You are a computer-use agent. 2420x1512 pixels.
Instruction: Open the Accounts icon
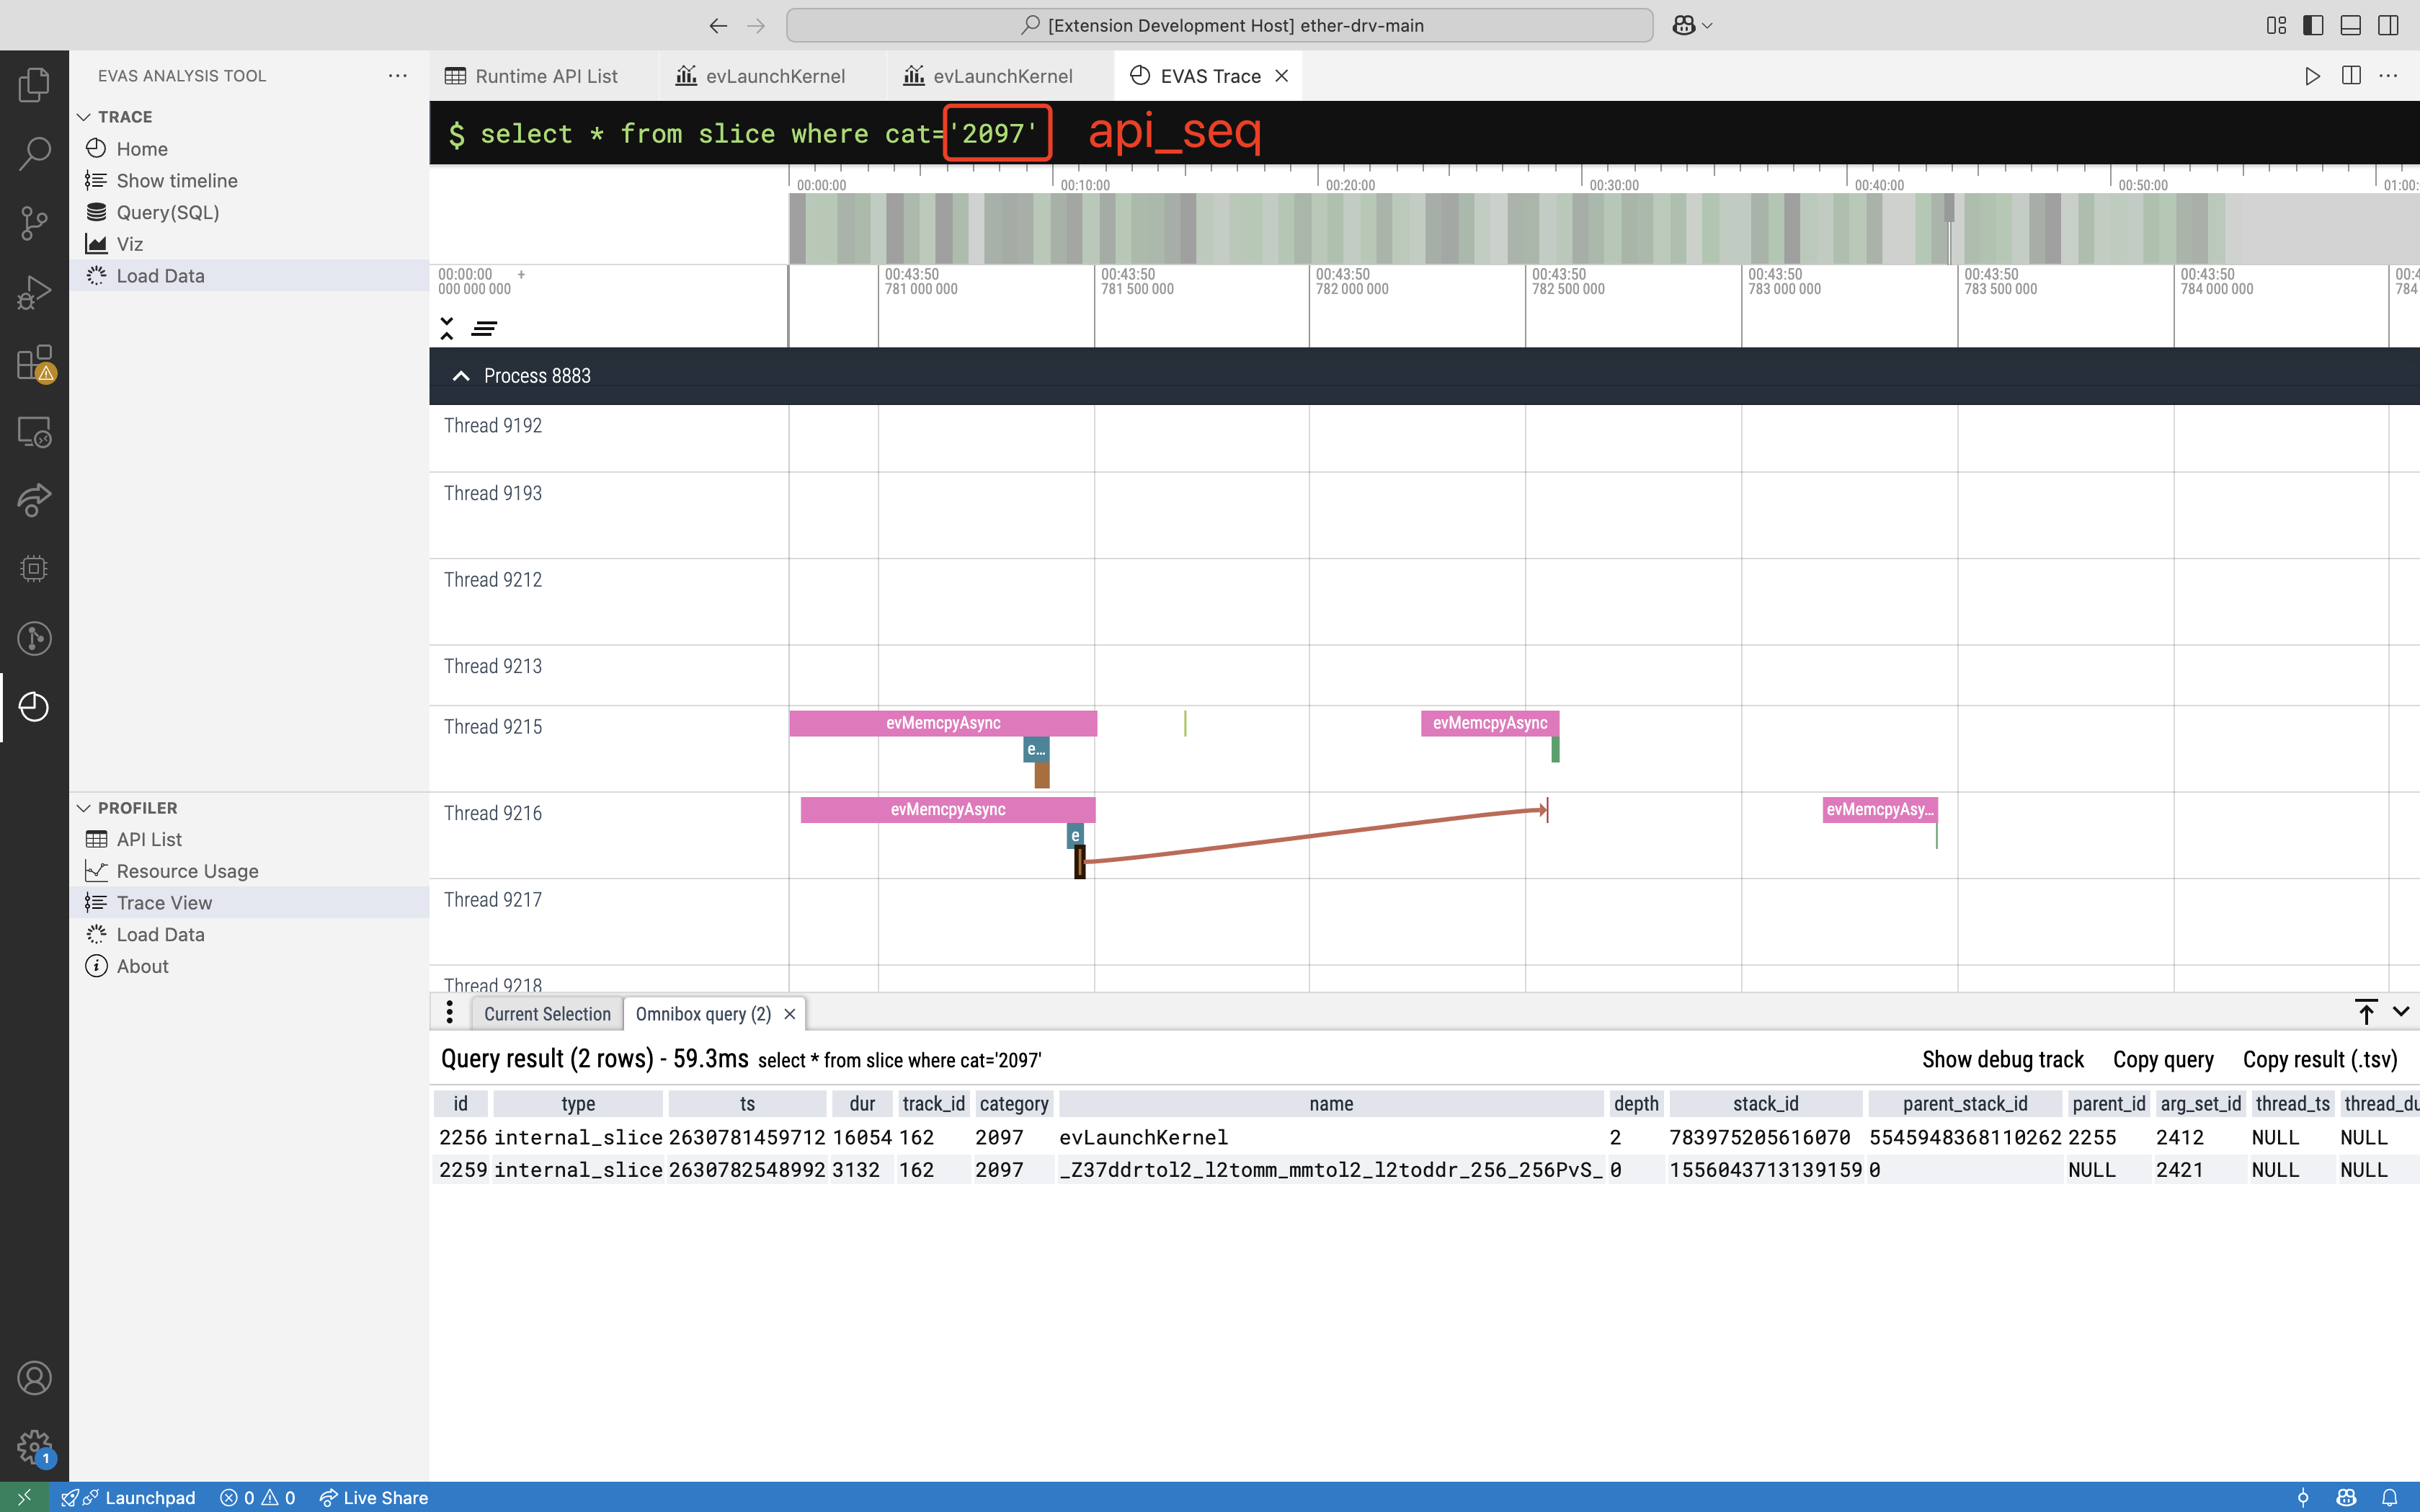tap(34, 1378)
